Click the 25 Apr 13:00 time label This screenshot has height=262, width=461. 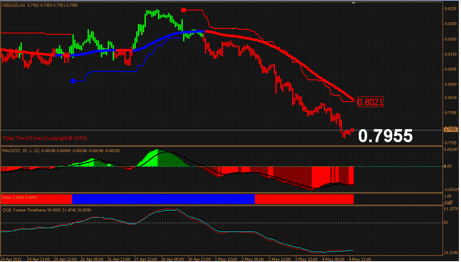click(x=65, y=259)
